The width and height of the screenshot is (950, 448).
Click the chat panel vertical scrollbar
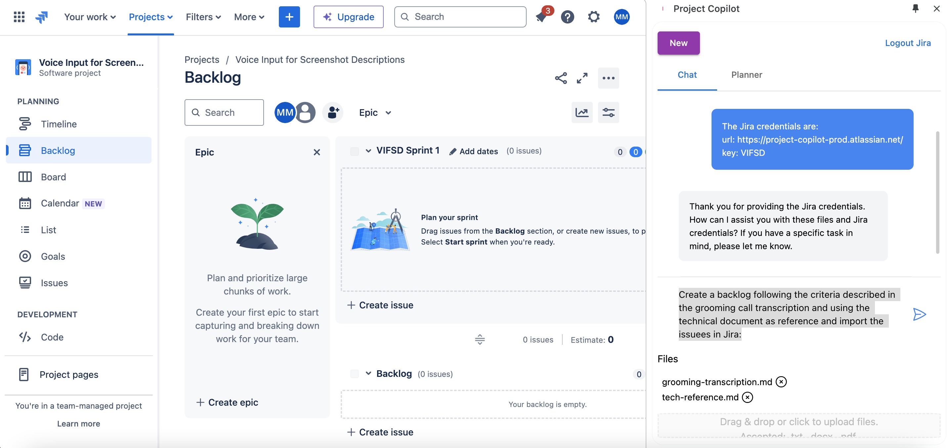pyautogui.click(x=937, y=192)
